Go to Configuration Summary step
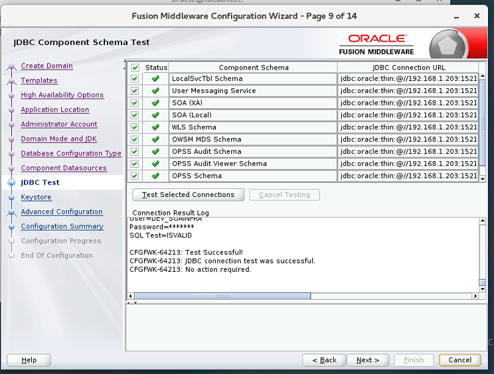The width and height of the screenshot is (494, 374). pos(62,227)
